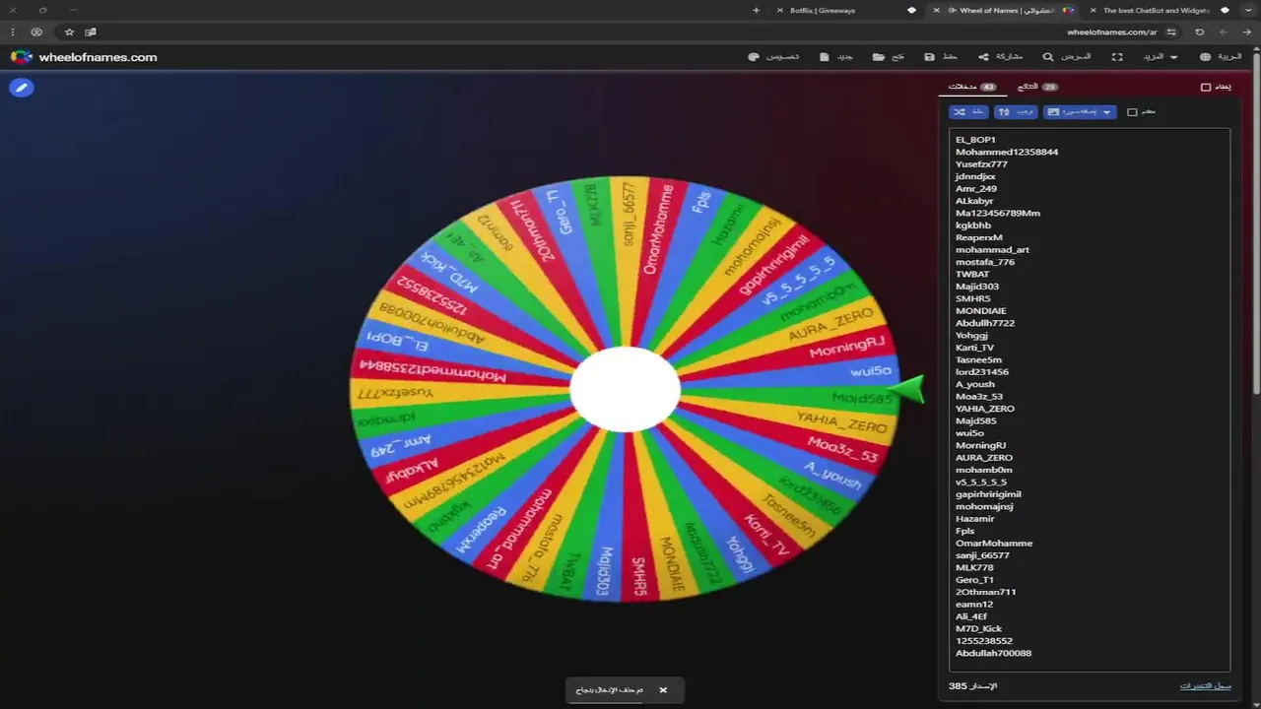Open site settings icon beside the URL
1261x709 pixels.
1171,32
